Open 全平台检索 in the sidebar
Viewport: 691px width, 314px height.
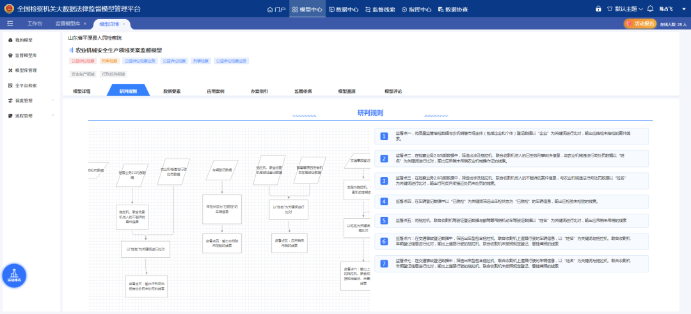pyautogui.click(x=26, y=85)
